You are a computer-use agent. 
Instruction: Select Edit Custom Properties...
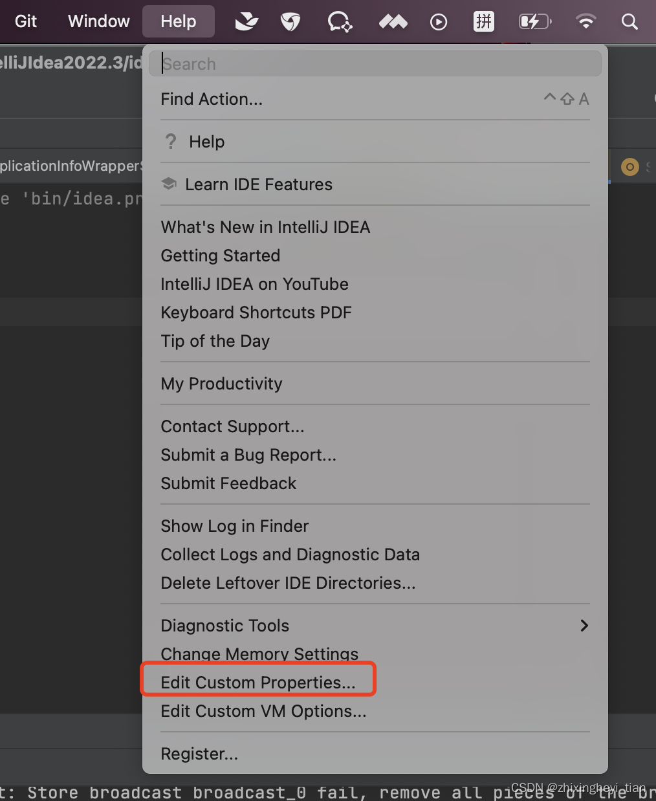pyautogui.click(x=375, y=683)
